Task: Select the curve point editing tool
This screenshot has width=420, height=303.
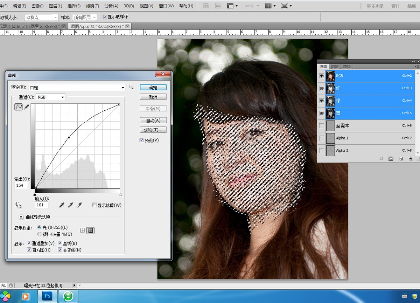Action: point(18,107)
